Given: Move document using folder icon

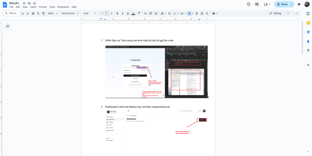Looking at the screenshot, I should (x=29, y=3).
